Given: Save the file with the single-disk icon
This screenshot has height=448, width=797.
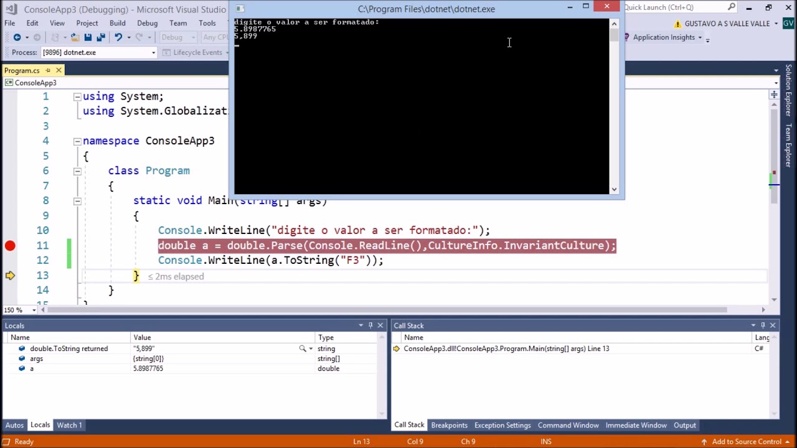Looking at the screenshot, I should coord(88,37).
